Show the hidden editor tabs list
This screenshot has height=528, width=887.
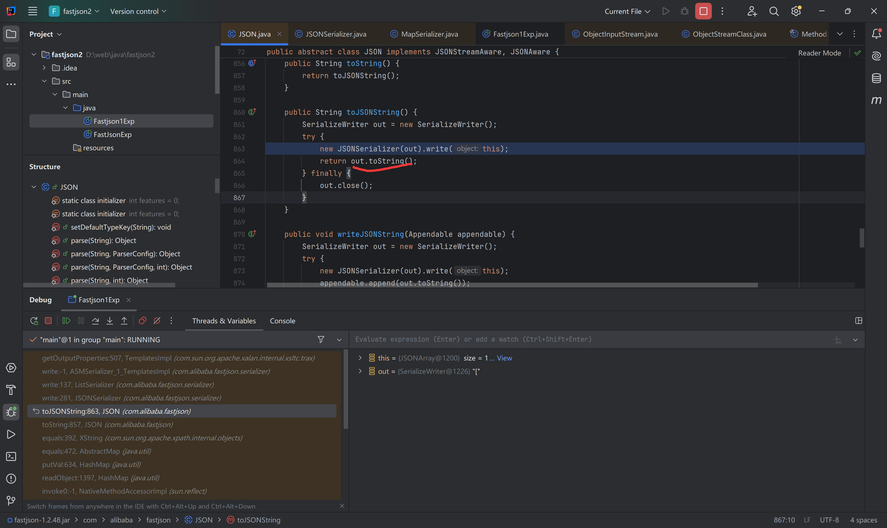point(840,34)
